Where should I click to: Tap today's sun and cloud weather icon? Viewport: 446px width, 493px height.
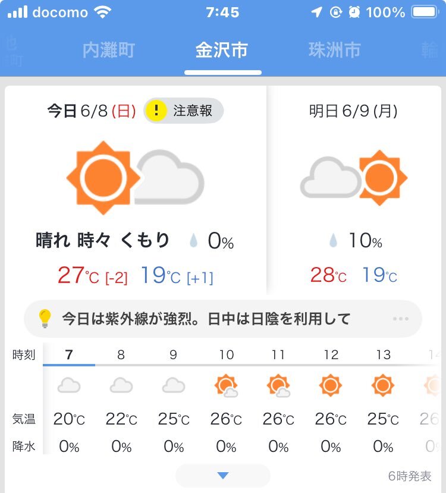pyautogui.click(x=136, y=178)
